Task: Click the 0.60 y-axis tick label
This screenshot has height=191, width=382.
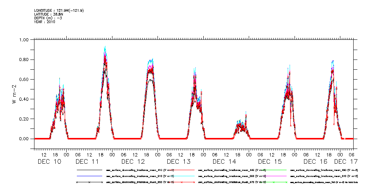Action: 24,79
